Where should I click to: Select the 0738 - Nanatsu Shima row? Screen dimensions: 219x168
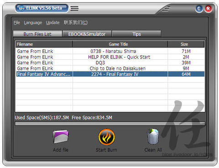point(110,51)
